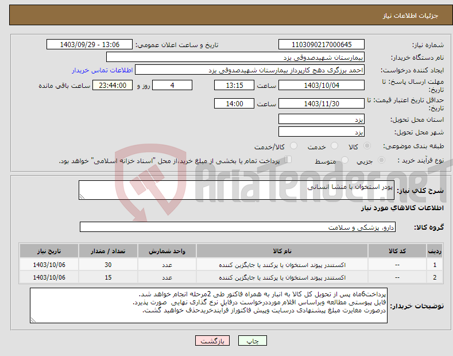This screenshot has width=453, height=356.
Task: Click the ردیف column header
Action: 435,251
